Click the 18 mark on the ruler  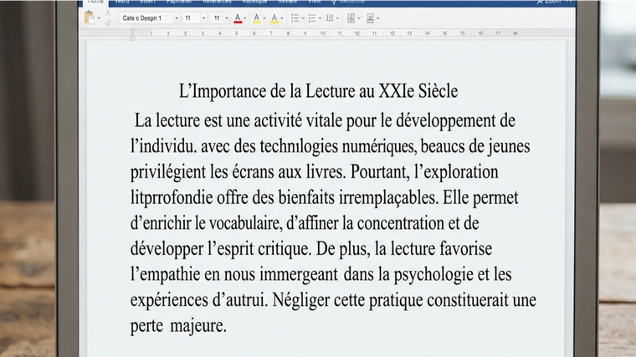(x=515, y=33)
